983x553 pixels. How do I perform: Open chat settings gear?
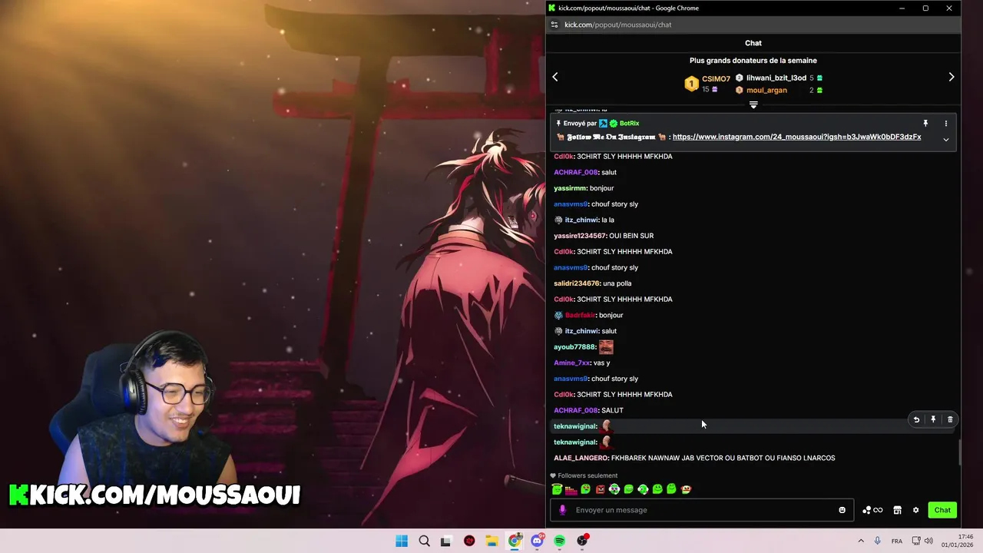(x=915, y=510)
